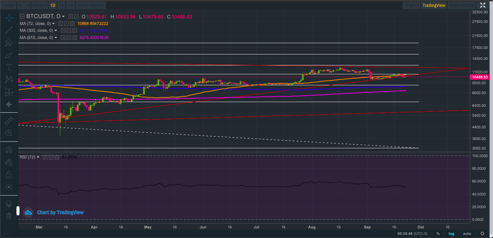
Task: Open MA 610 indicator settings gear
Action: (x=69, y=38)
